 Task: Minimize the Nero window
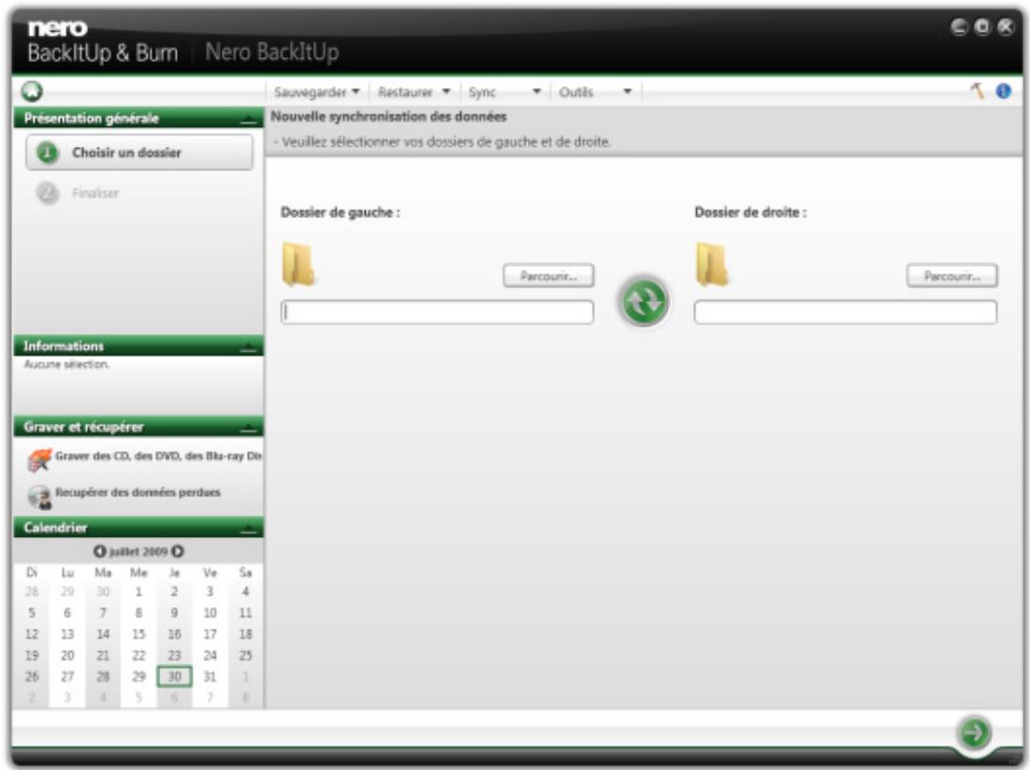959,27
